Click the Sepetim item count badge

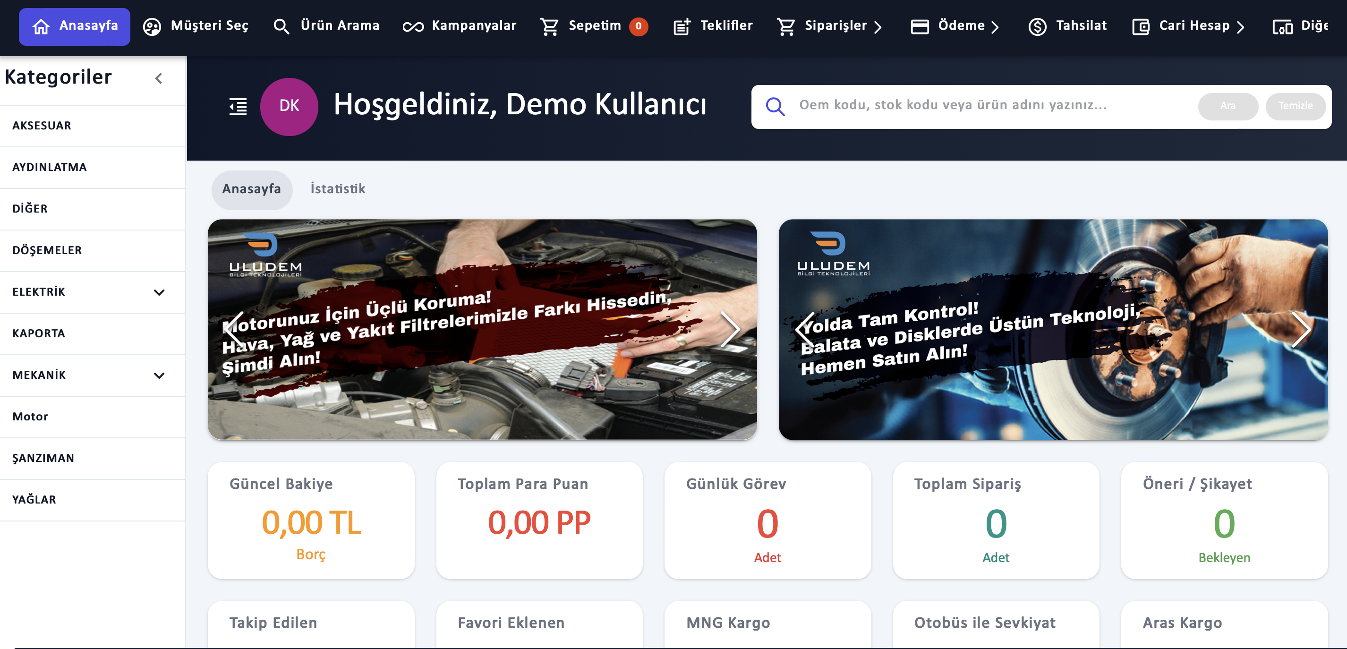click(x=639, y=26)
